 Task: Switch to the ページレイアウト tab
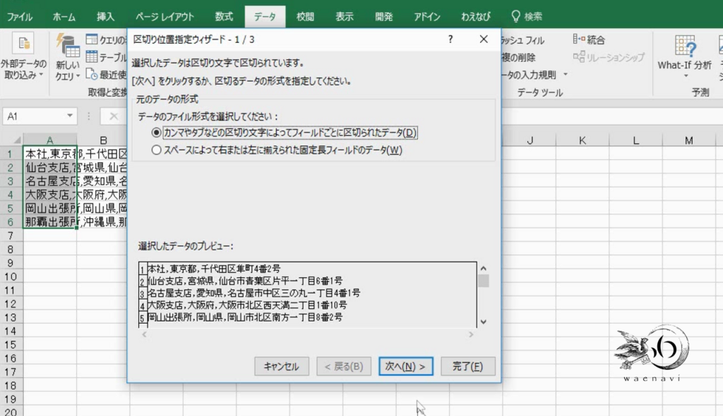click(x=165, y=17)
